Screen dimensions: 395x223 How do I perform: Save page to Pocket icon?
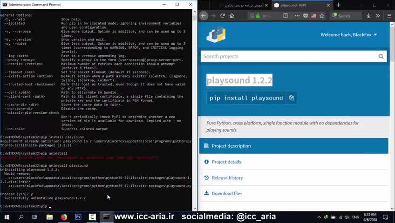[306, 16]
